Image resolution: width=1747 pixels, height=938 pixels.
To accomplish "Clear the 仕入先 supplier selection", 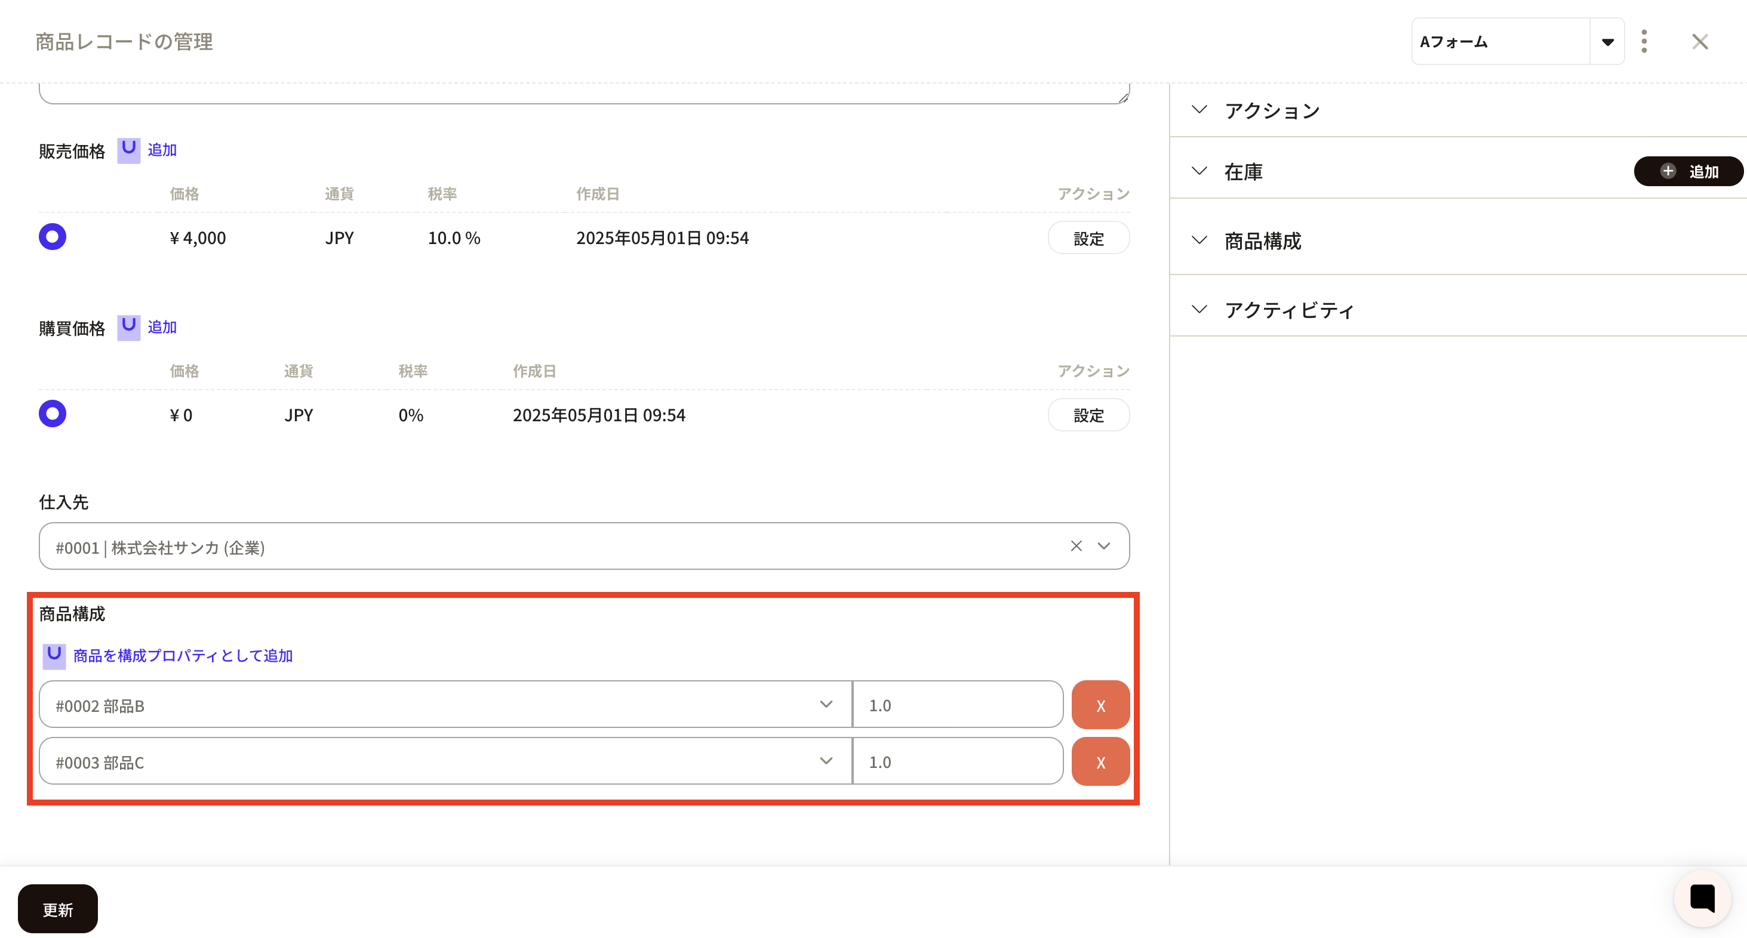I will (1075, 546).
